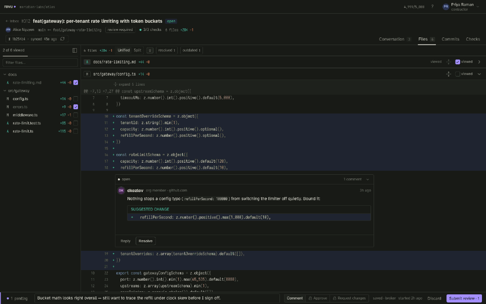This screenshot has width=486, height=304.
Task: Click the open status dot on the comment thread
Action: pos(118,179)
